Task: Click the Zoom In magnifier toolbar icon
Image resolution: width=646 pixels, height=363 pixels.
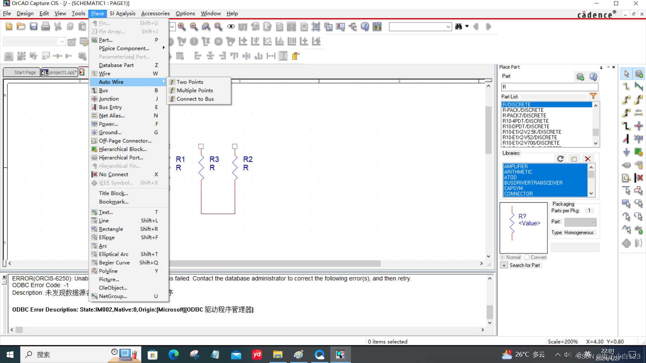Action: point(182,27)
